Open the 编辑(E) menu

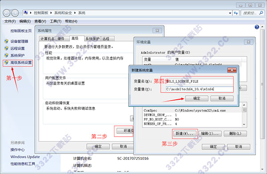point(25,21)
